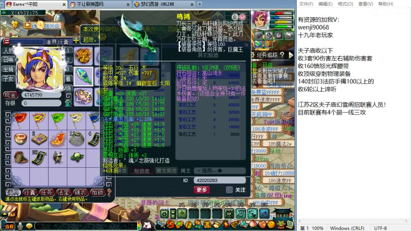The width and height of the screenshot is (411, 231).
Task: Click the 现金 cash button
Action: point(10,95)
